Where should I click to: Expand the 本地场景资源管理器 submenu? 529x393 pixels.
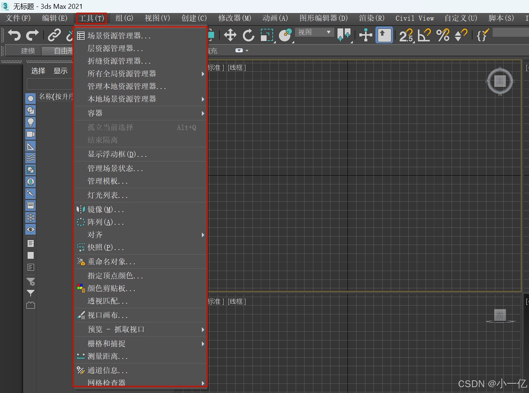pyautogui.click(x=141, y=99)
